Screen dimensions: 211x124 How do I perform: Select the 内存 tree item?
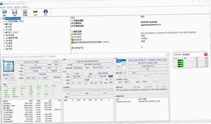(x=10, y=27)
